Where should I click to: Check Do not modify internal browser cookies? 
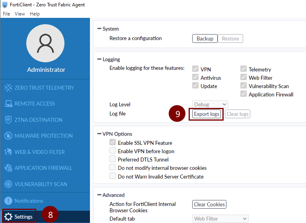[113, 167]
